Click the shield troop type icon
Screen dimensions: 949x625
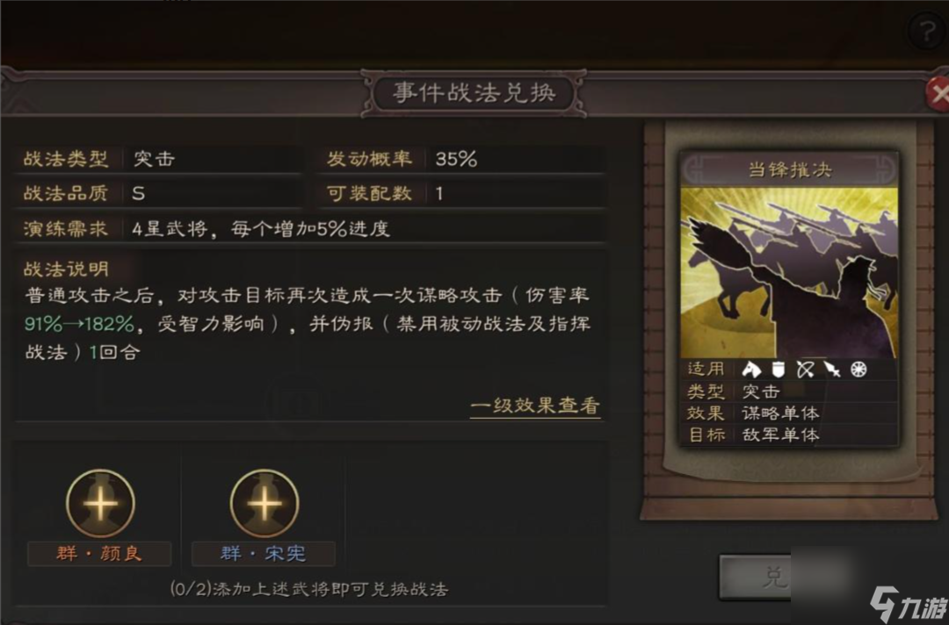tap(779, 369)
